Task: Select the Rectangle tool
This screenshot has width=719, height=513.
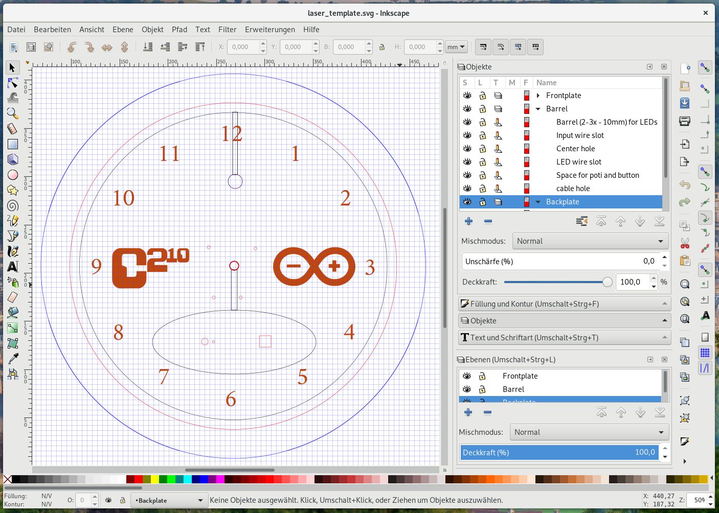Action: click(x=13, y=144)
